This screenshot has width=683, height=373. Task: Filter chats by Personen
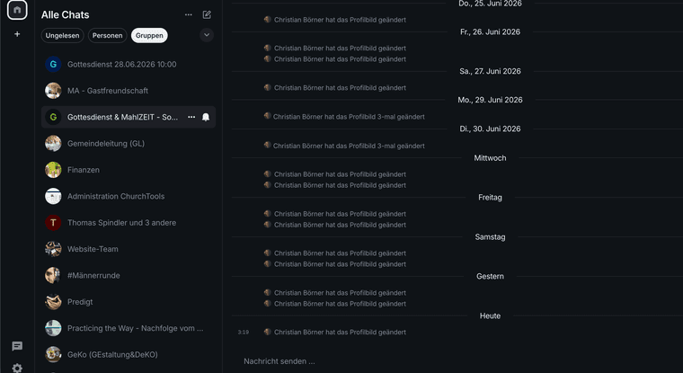point(107,35)
